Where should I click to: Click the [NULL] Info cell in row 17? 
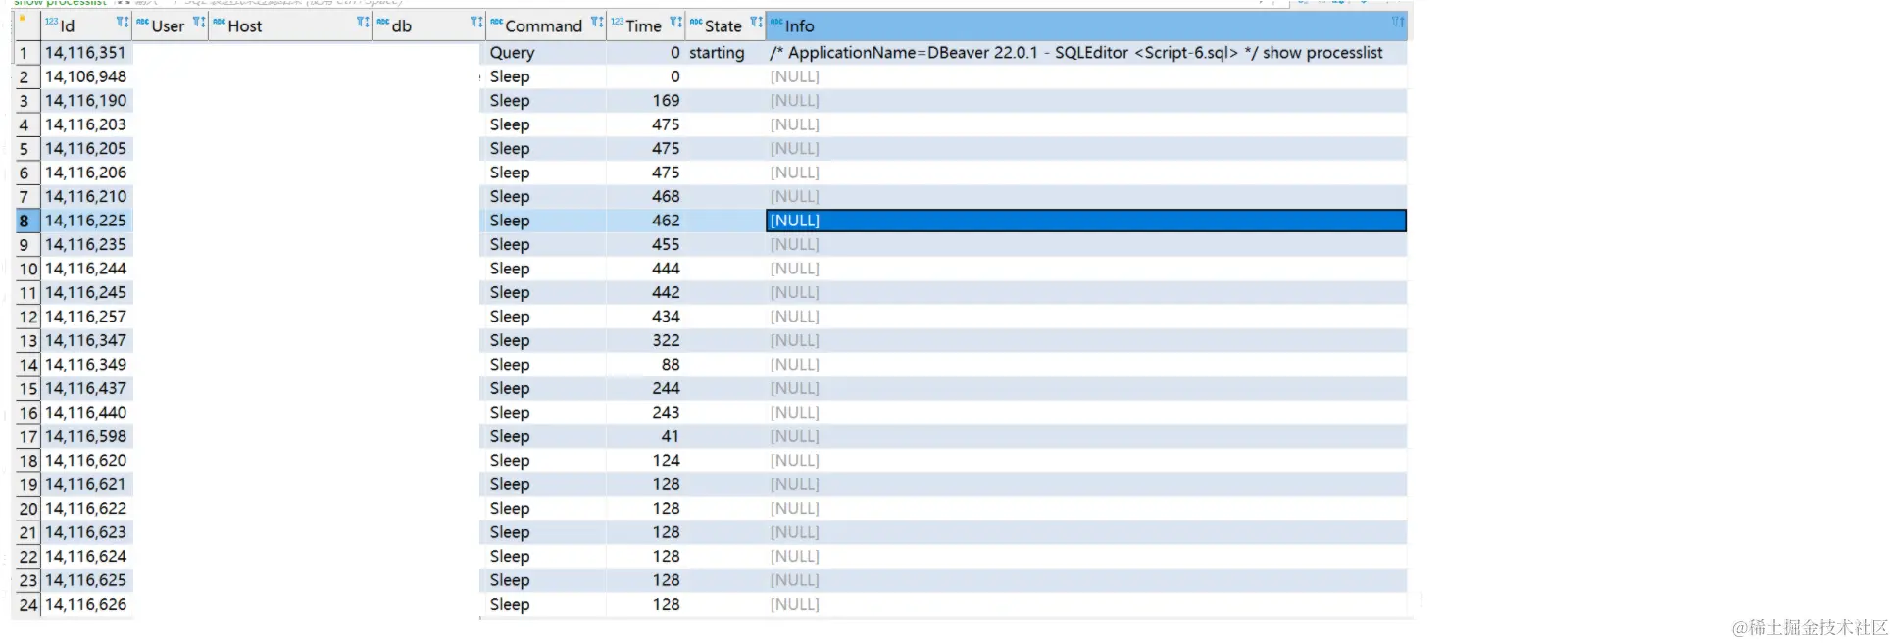[x=1086, y=437]
